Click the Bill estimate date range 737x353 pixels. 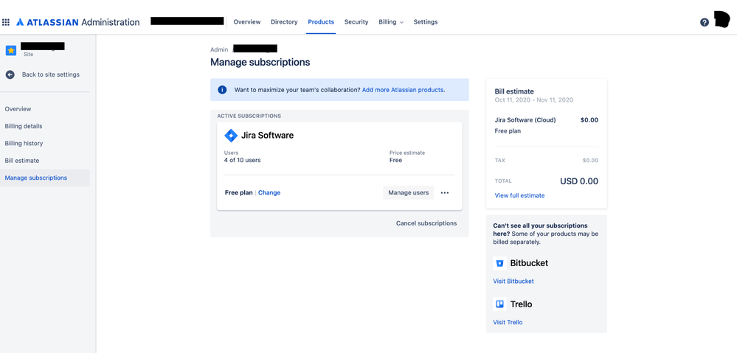coord(534,100)
